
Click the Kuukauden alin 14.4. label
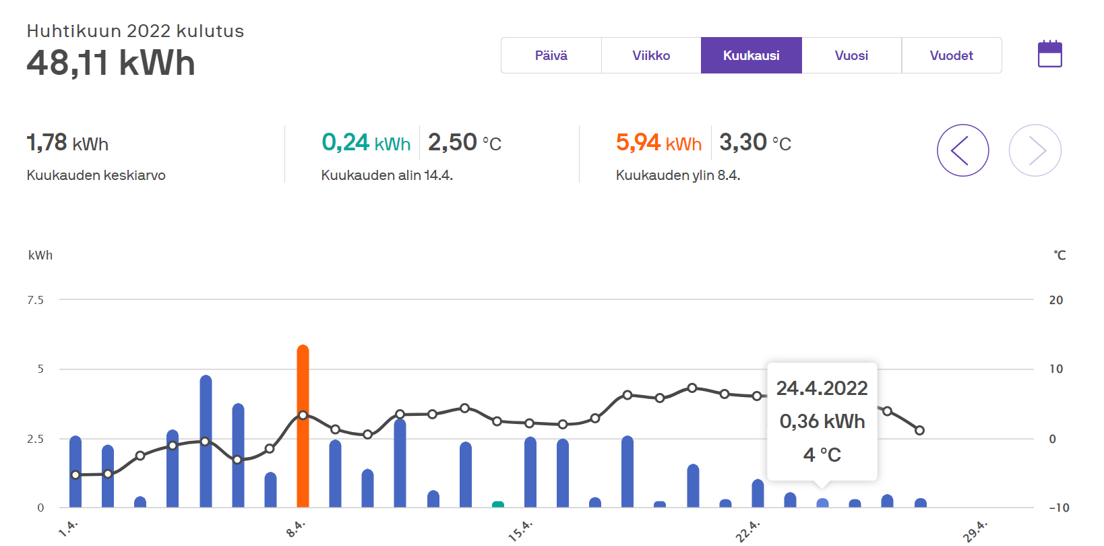tap(387, 175)
